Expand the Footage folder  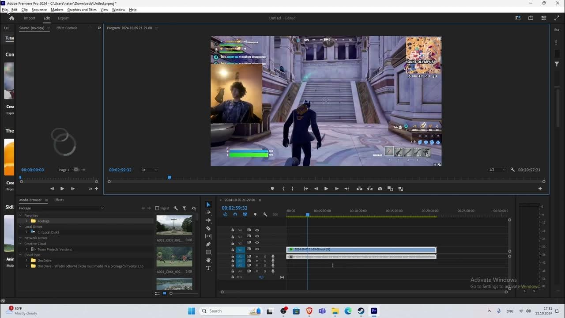point(26,221)
